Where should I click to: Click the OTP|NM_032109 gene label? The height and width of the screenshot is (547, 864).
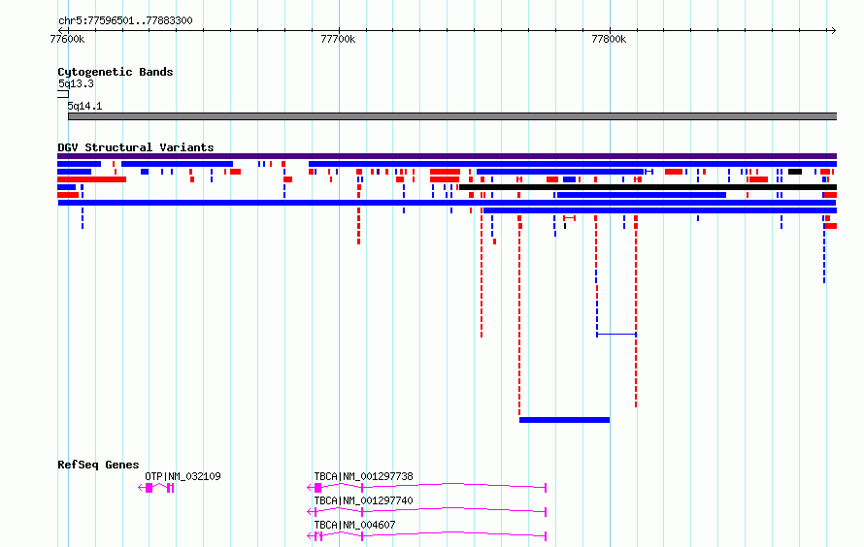coord(183,476)
